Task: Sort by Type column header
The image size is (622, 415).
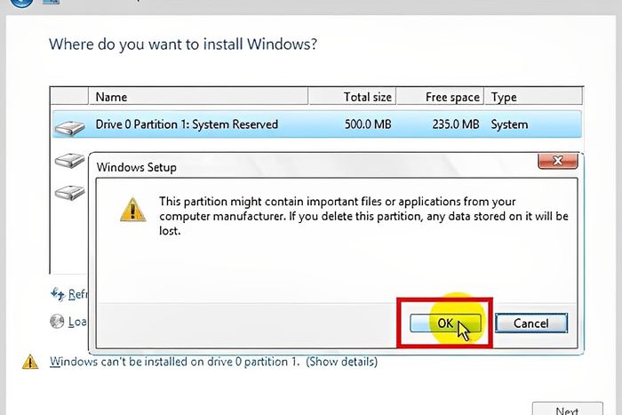Action: pos(533,97)
